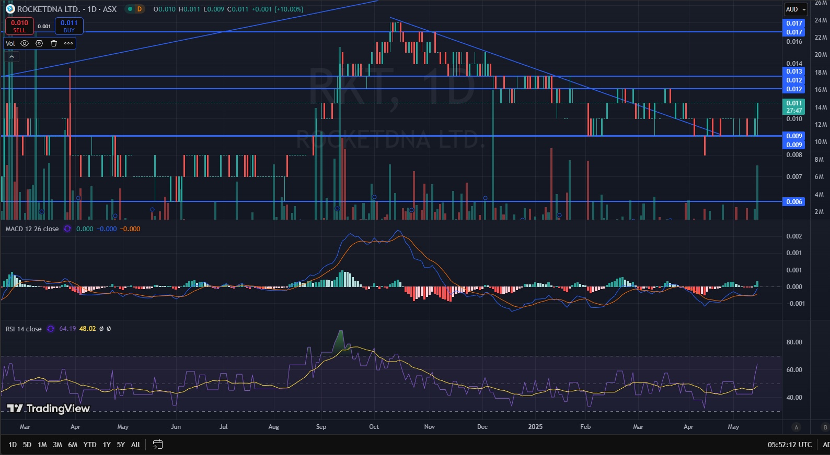Click the TradingView logo

point(49,409)
